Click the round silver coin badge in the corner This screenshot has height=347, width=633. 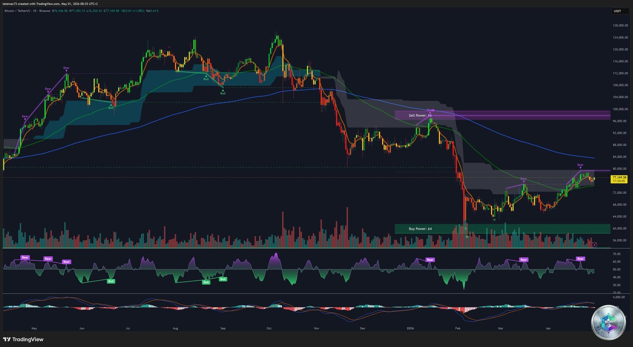(x=608, y=322)
